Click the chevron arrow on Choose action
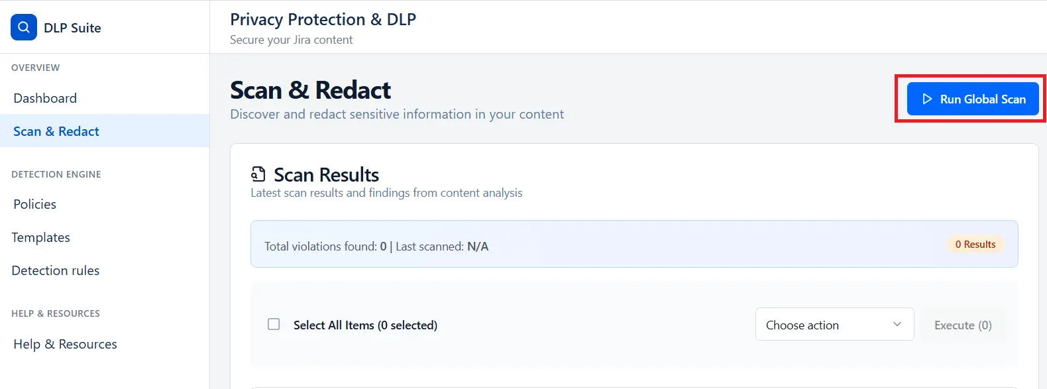Screen dimensions: 1047x389 [x=899, y=324]
